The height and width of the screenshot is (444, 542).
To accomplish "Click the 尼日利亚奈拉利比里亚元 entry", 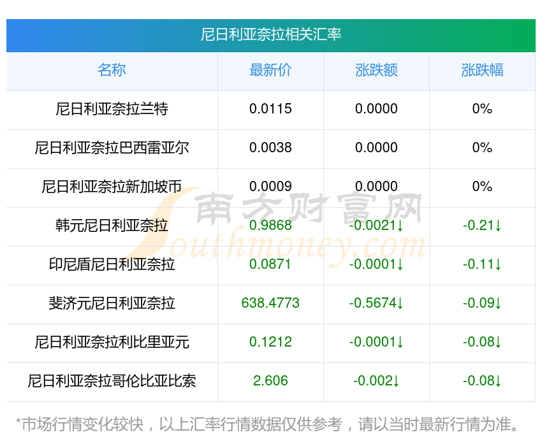I will (x=112, y=342).
